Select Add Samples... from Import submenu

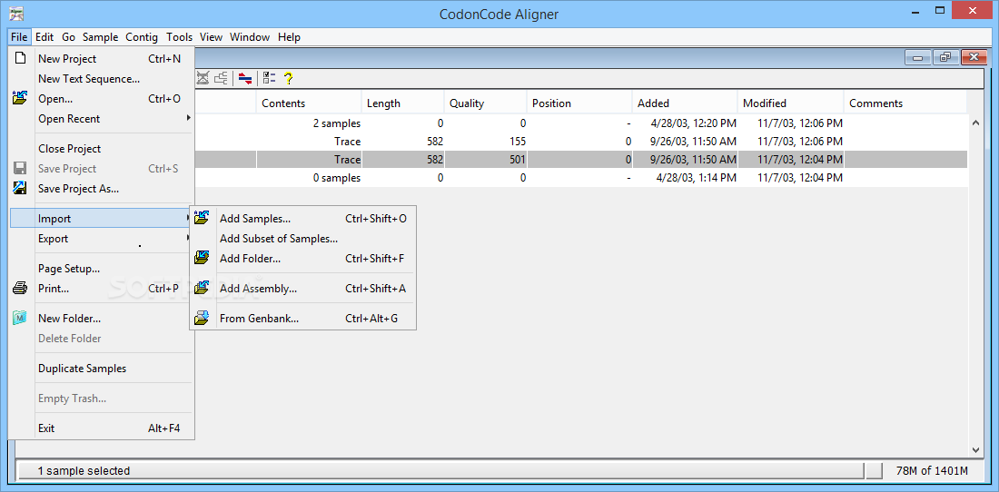tap(303, 218)
